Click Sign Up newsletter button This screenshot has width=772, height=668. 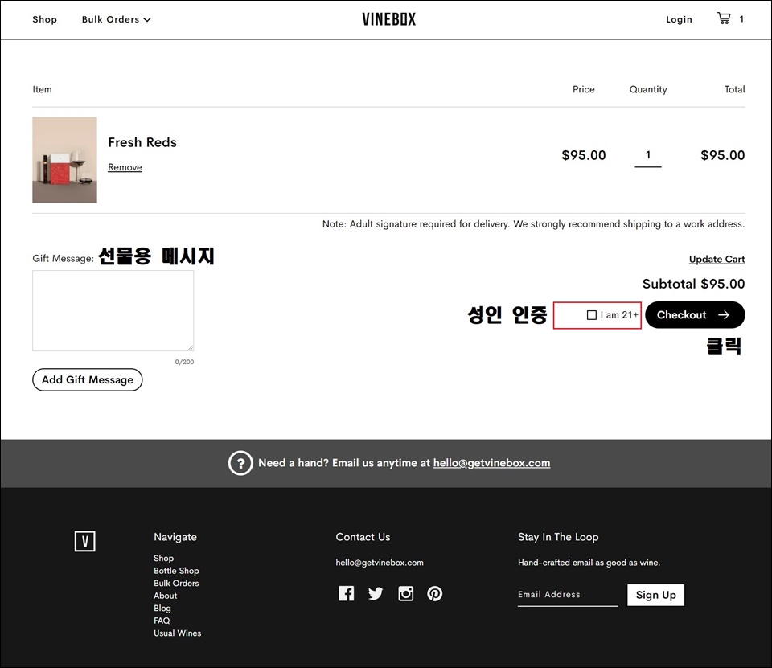(656, 595)
